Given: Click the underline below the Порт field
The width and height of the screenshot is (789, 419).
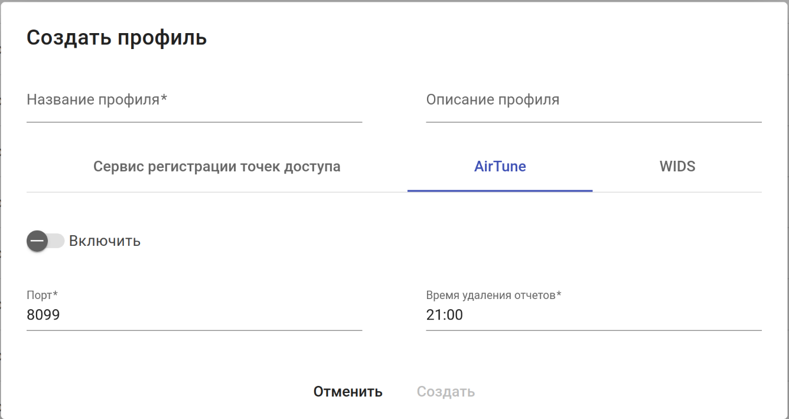Looking at the screenshot, I should tap(194, 330).
